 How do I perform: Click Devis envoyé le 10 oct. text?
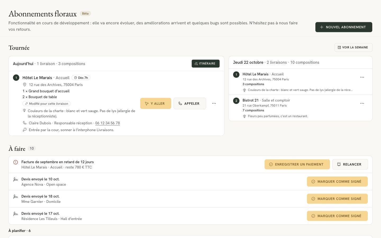click(40, 179)
